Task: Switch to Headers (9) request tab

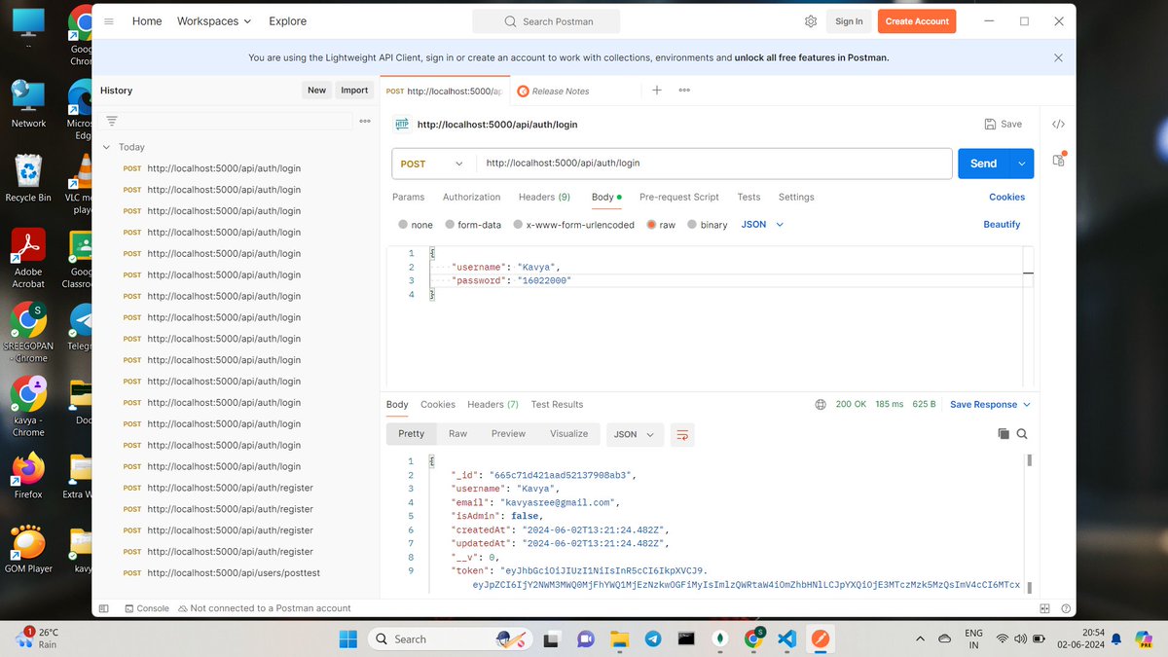Action: point(544,197)
